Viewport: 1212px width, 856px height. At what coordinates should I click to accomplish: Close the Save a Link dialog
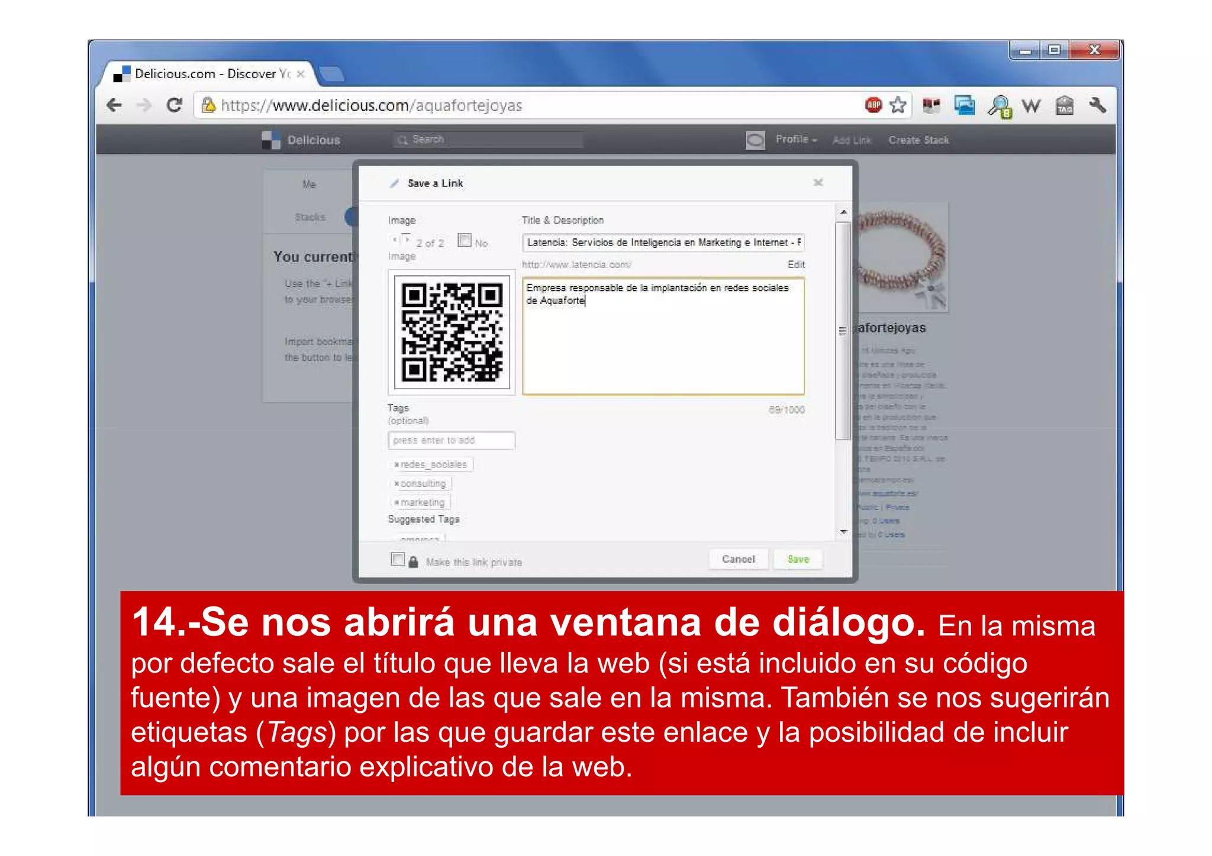[x=818, y=182]
